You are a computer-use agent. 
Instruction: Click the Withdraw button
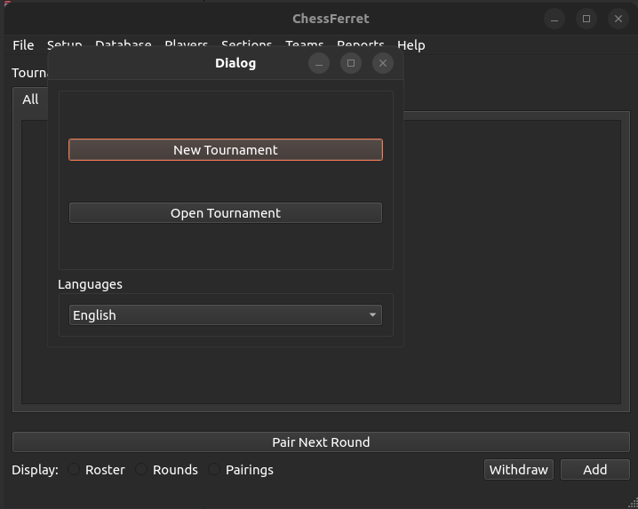click(518, 470)
